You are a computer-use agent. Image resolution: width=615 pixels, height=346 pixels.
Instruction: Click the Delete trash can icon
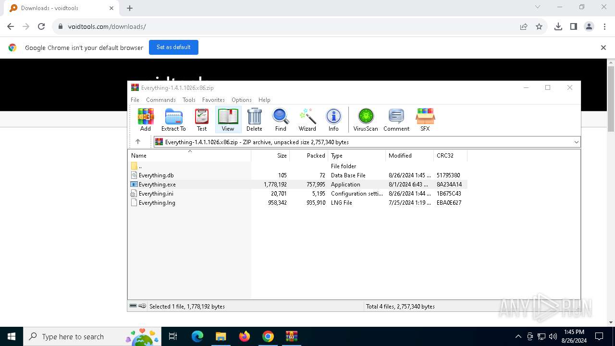pos(254,120)
